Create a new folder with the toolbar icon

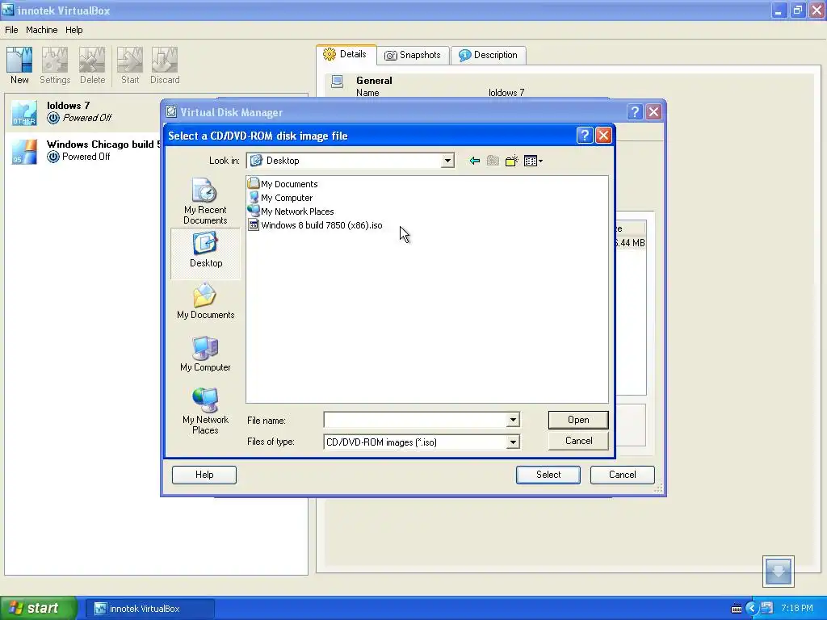[511, 161]
